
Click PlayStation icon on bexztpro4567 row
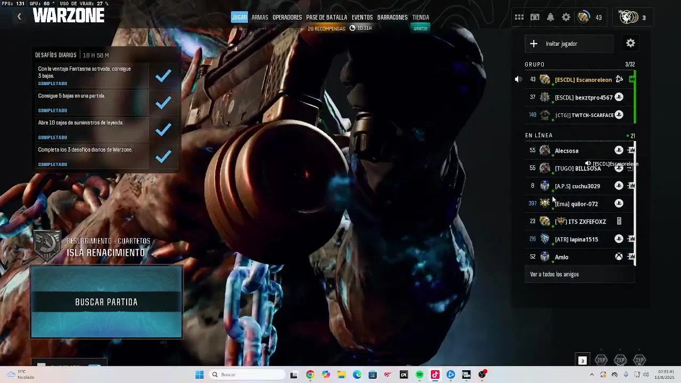coord(619,97)
